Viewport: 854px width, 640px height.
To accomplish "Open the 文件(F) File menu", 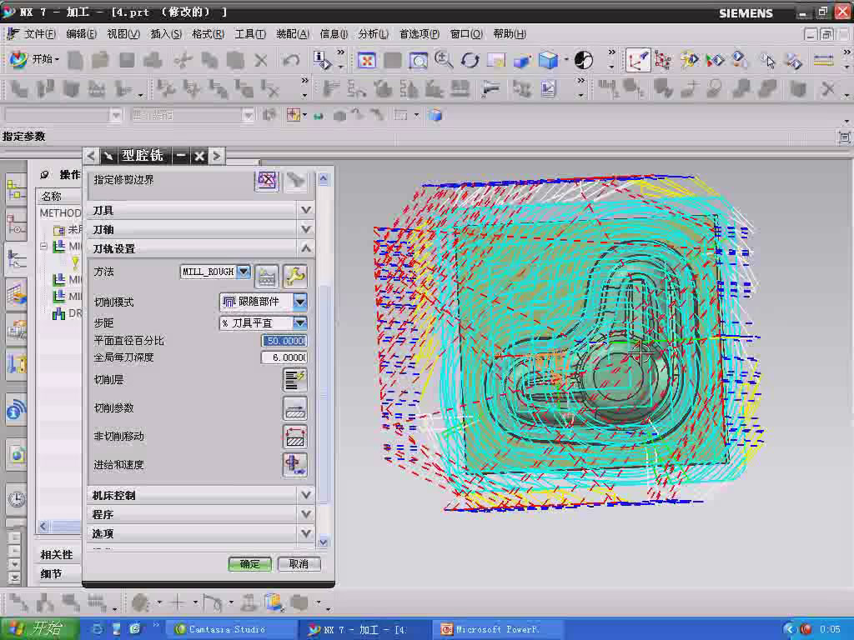I will click(x=40, y=33).
